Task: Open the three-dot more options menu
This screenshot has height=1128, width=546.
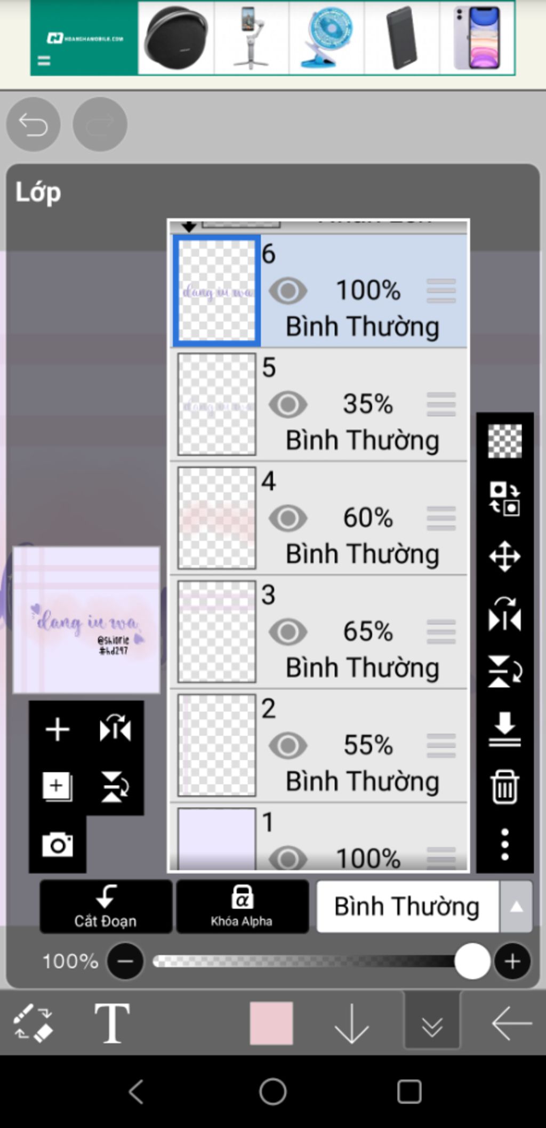Action: tap(504, 844)
